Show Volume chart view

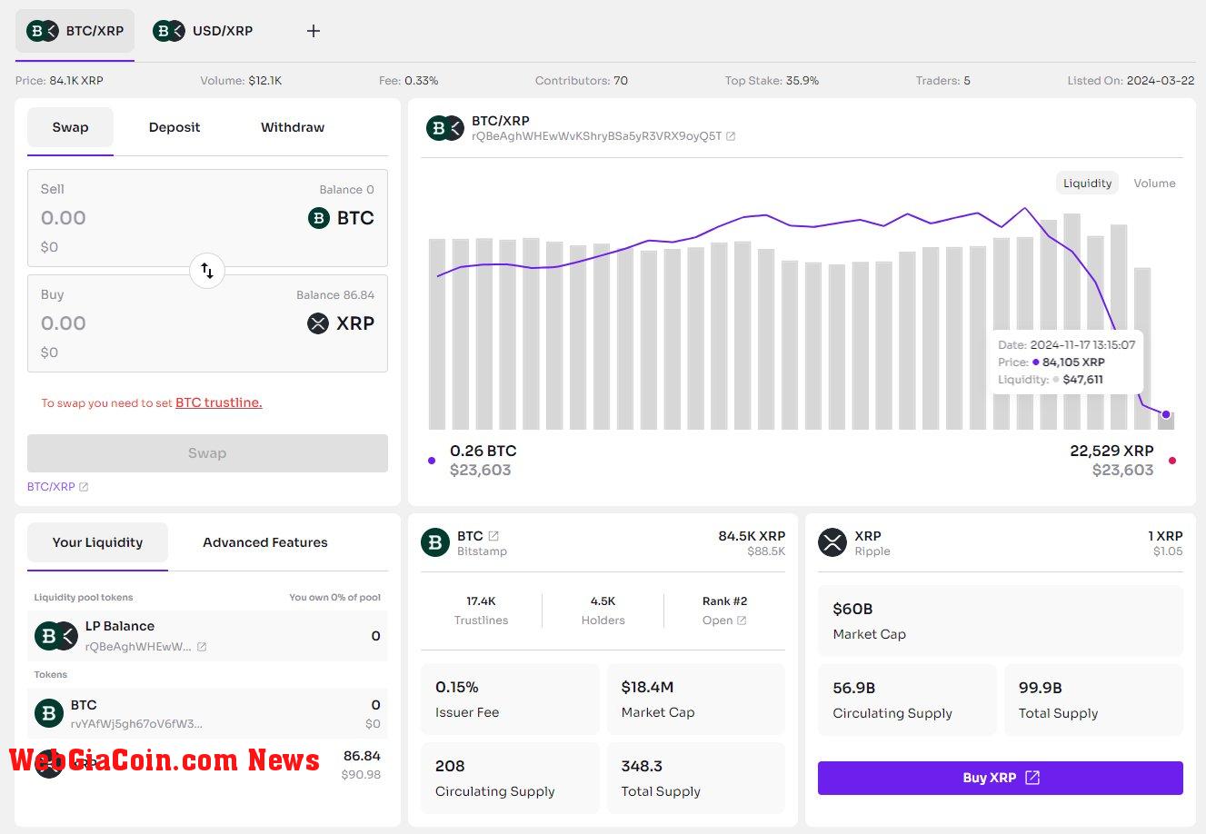(1154, 184)
